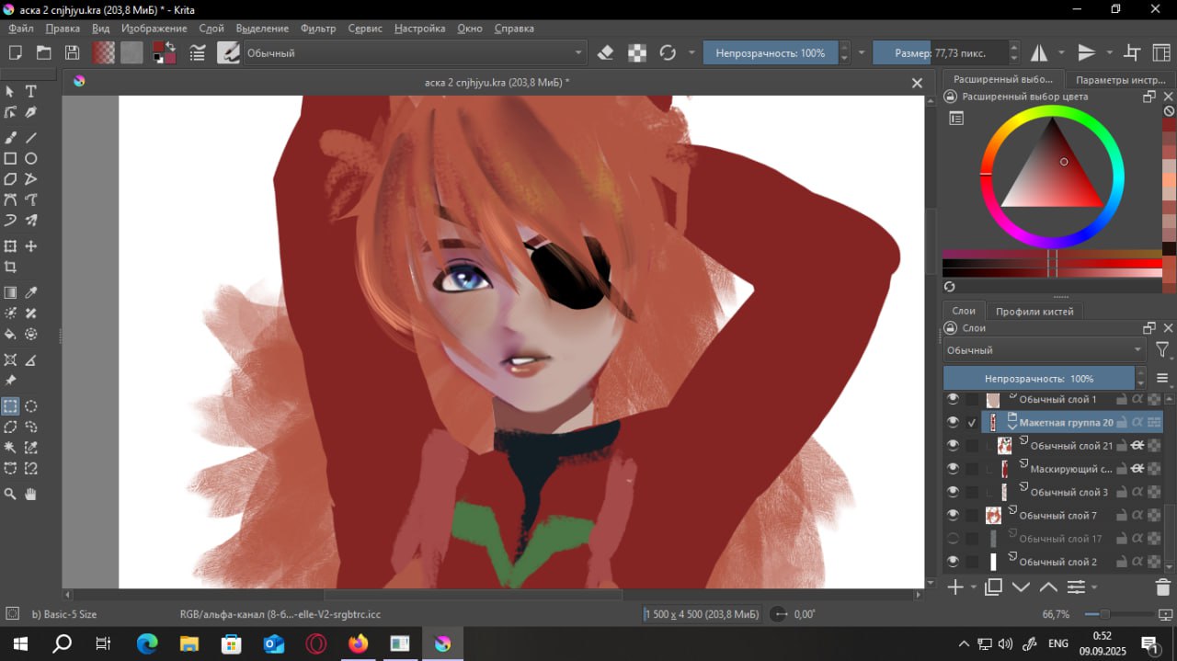The height and width of the screenshot is (661, 1177).
Task: Move layer up with arrow button
Action: (x=1048, y=587)
